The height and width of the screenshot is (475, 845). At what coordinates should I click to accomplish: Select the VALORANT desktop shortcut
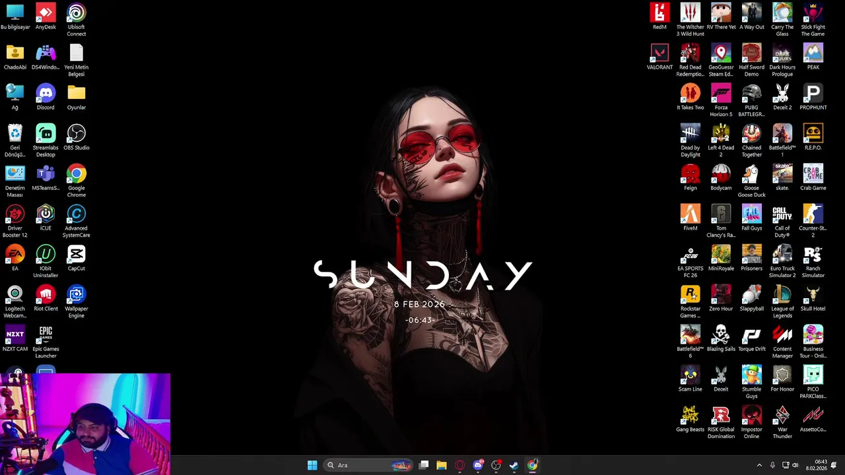click(659, 57)
